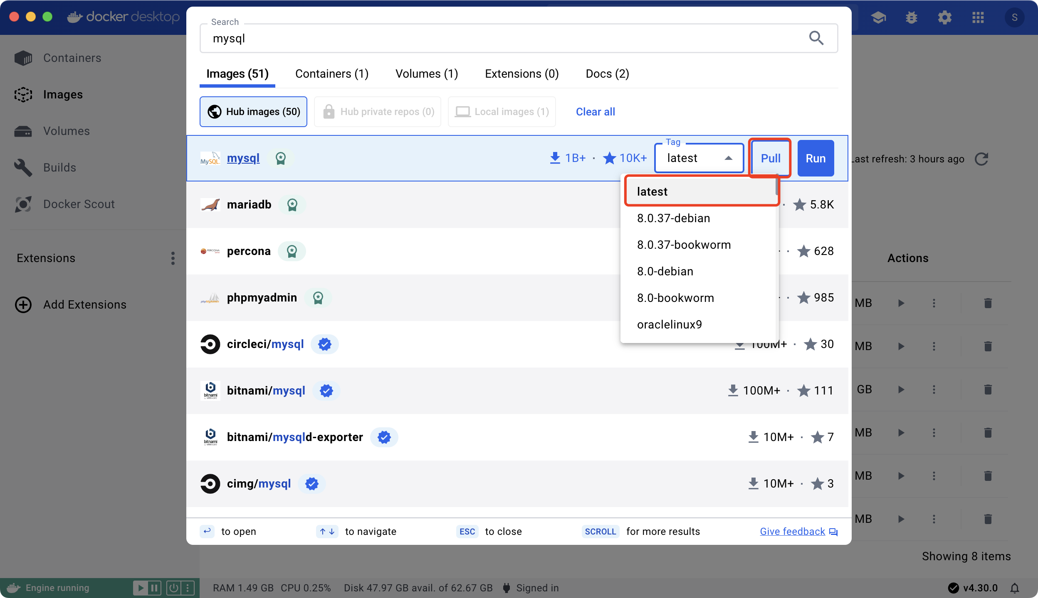Click the whale icon in Engine running status
1038x598 pixels.
(13, 588)
